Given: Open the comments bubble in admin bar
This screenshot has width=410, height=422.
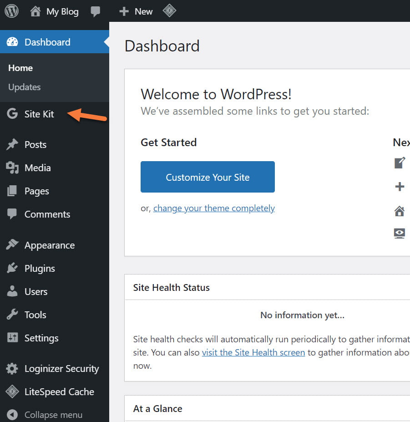Looking at the screenshot, I should [96, 11].
